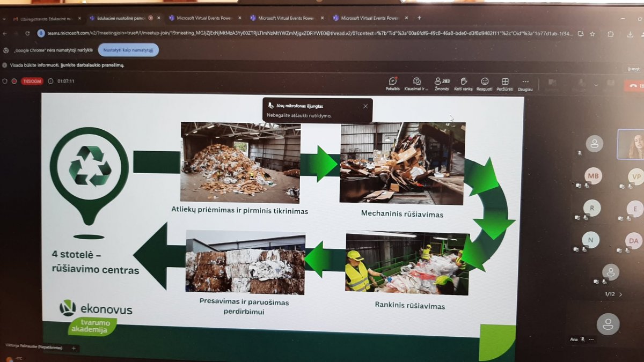644x362 pixels.
Task: Dismiss the microphone muted notification
Action: coord(365,106)
